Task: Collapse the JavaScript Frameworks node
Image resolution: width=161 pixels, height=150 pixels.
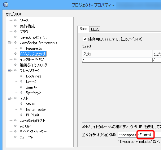Action: click(9, 43)
